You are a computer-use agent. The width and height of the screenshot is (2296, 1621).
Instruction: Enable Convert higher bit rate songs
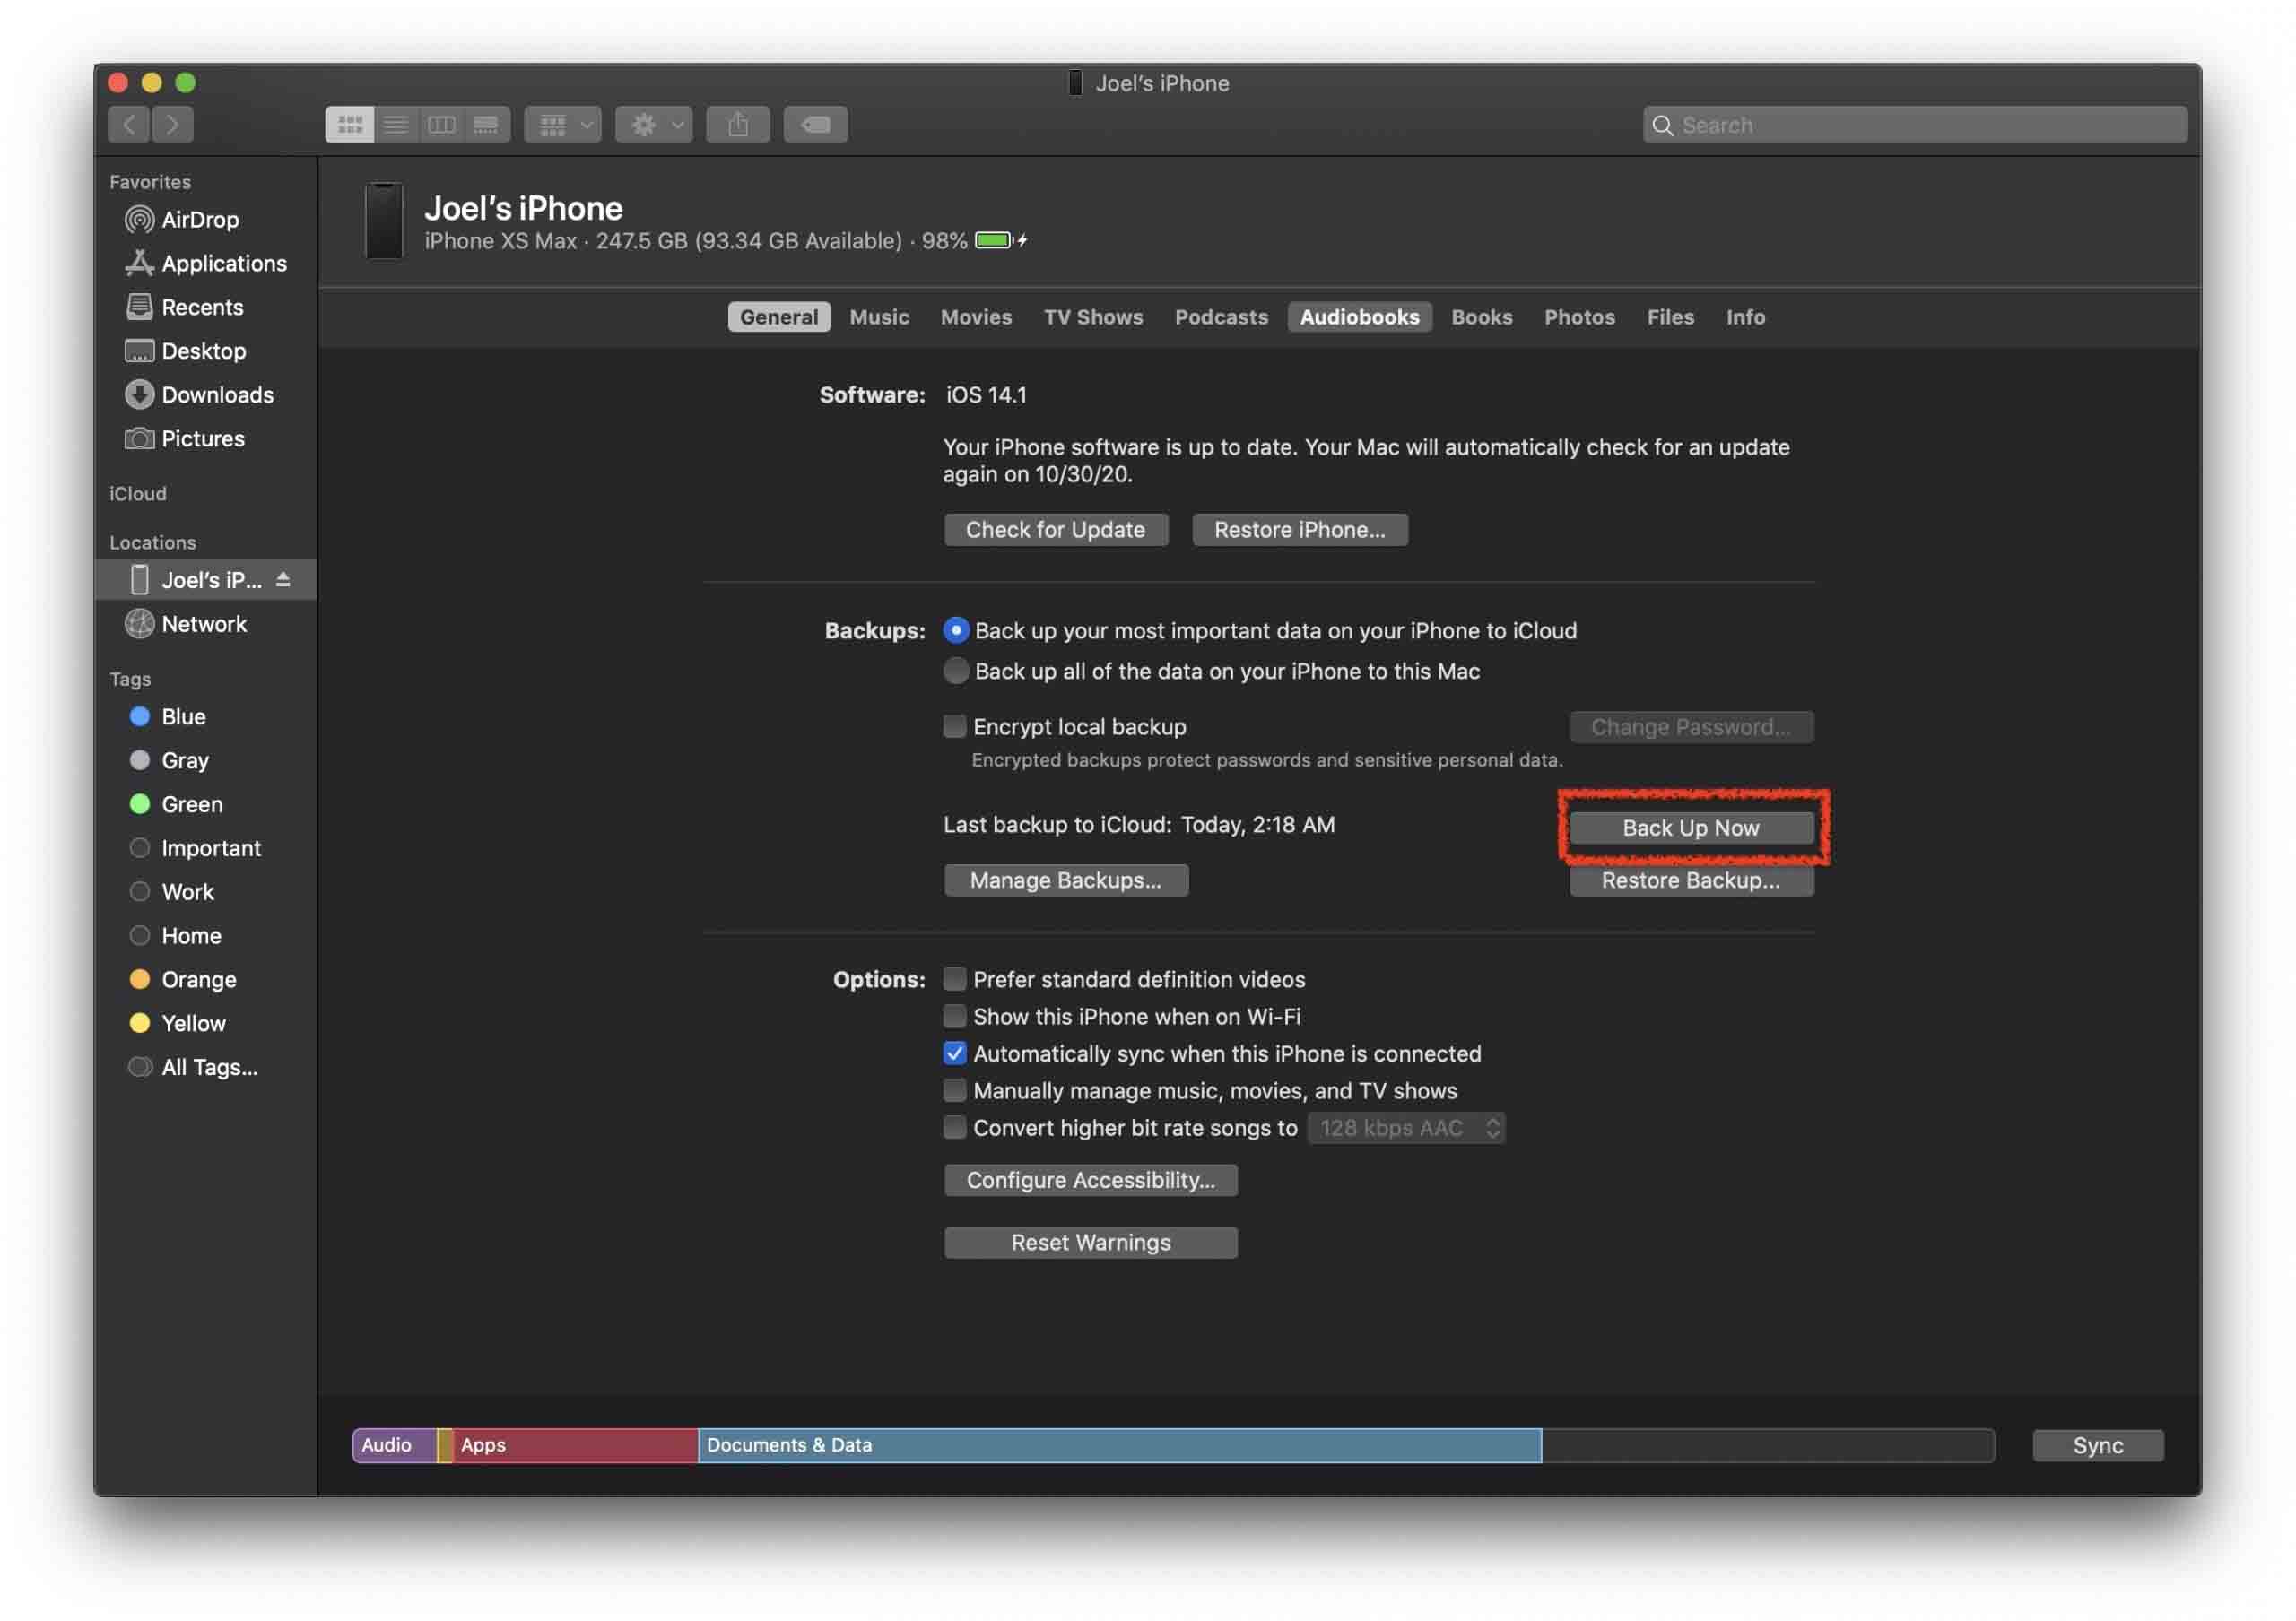955,1127
